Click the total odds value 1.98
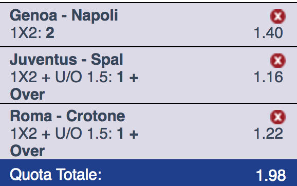297x186 pixels. (x=271, y=175)
